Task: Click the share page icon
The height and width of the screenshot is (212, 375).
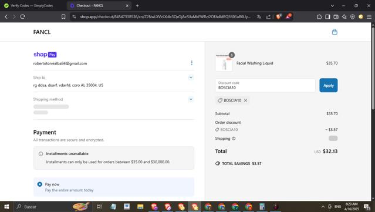Action: pyautogui.click(x=268, y=17)
